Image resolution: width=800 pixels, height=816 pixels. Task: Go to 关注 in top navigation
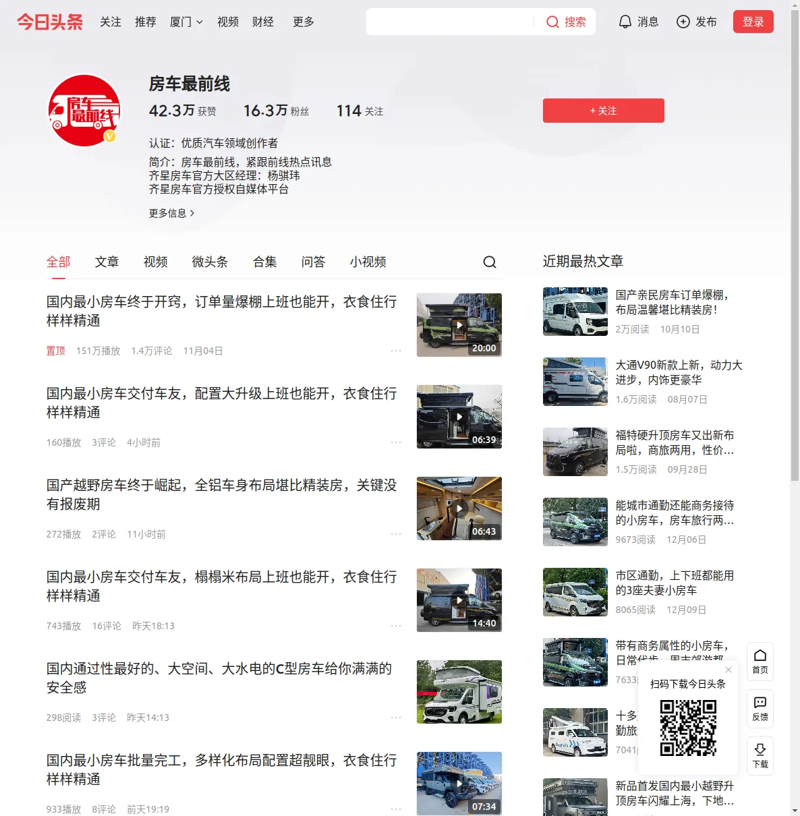tap(111, 22)
